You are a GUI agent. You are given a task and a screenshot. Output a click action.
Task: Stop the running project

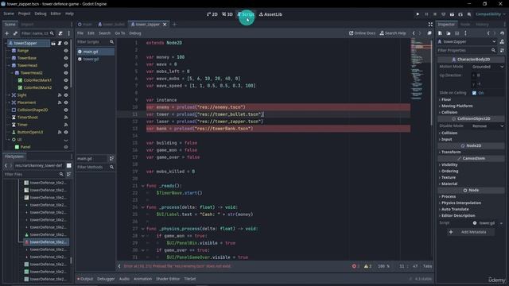point(435,14)
